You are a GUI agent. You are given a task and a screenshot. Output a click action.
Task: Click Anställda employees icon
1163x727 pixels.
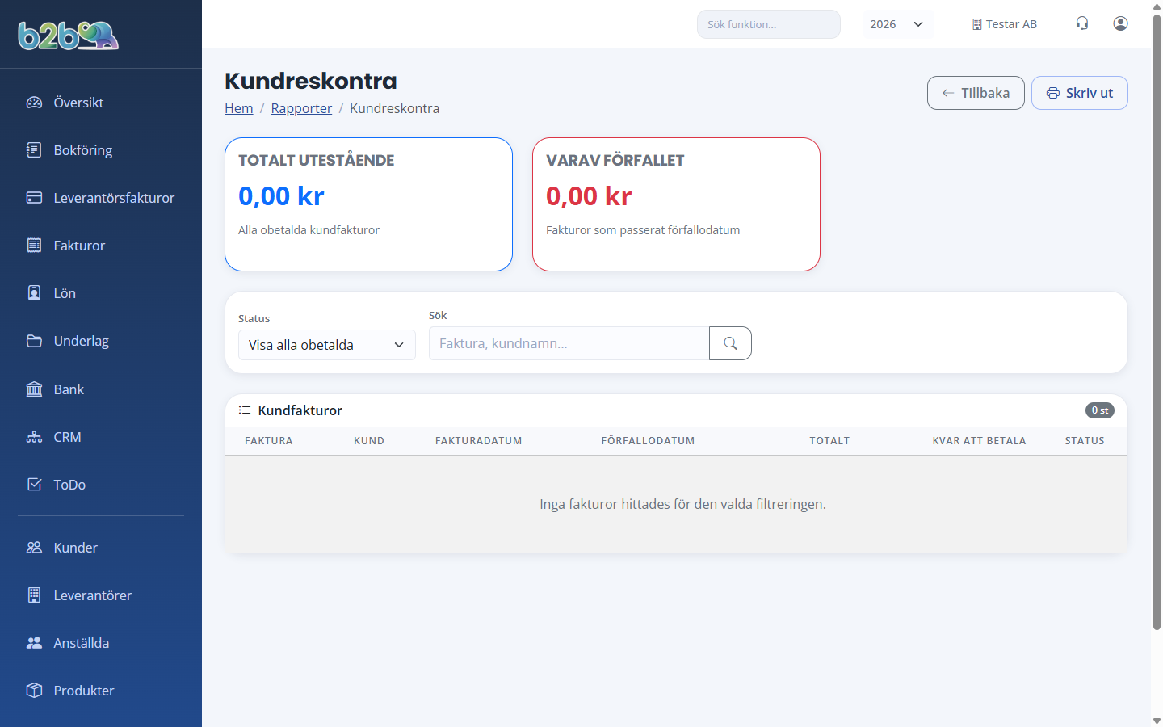[34, 643]
